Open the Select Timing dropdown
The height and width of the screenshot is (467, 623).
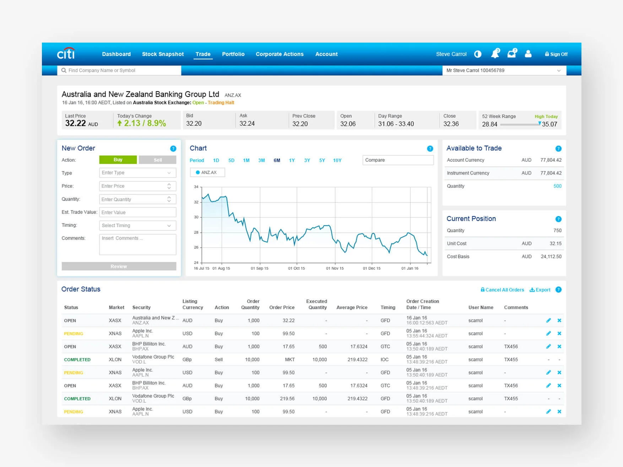point(137,225)
